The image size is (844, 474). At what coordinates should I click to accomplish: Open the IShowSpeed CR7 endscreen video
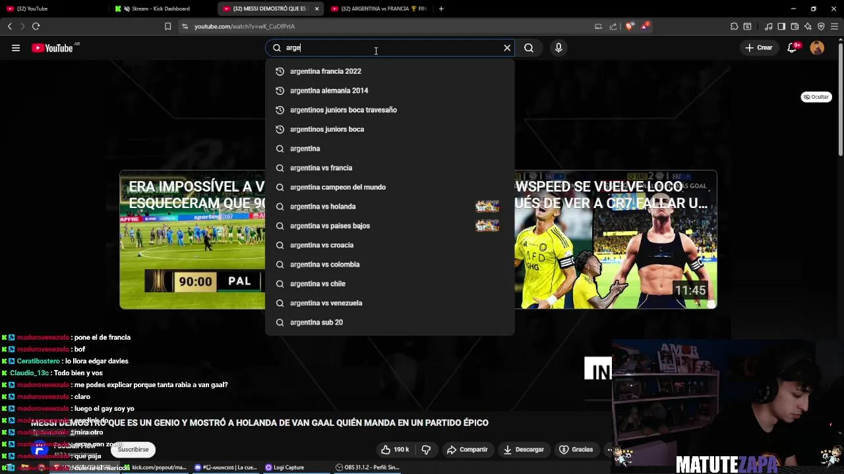616,240
